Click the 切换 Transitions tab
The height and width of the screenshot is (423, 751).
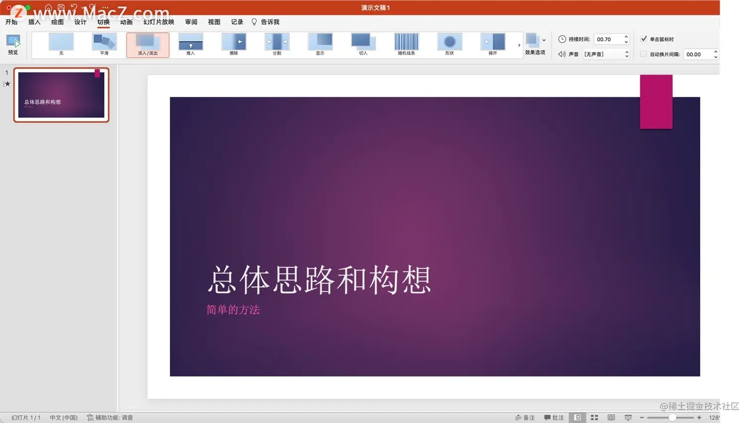[x=103, y=22]
